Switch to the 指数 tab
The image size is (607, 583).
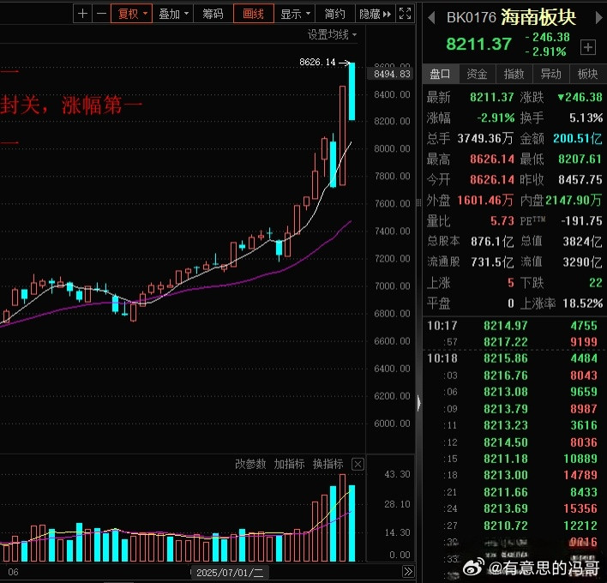(514, 74)
